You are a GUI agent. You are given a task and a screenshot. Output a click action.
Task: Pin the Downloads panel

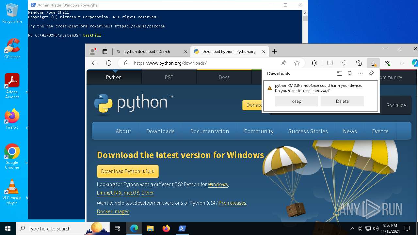tap(371, 73)
